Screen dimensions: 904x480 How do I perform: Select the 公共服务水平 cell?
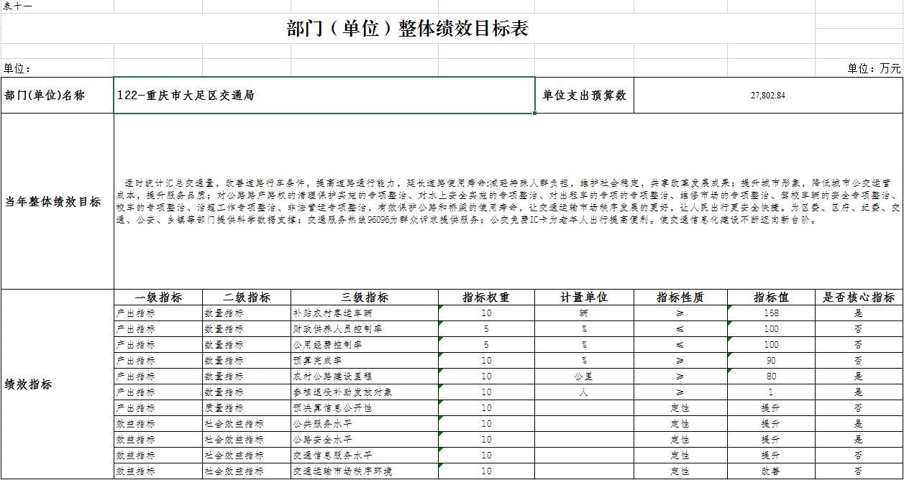(x=365, y=424)
